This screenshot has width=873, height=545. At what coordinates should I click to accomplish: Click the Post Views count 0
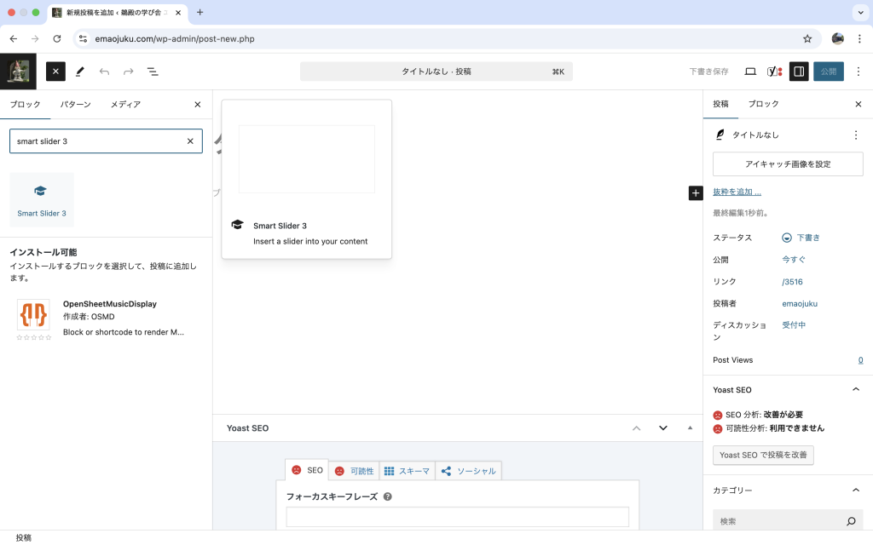tap(860, 360)
